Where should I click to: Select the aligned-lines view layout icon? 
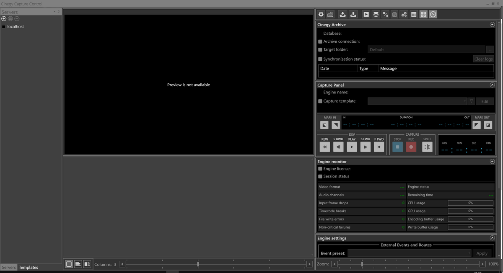point(78,264)
